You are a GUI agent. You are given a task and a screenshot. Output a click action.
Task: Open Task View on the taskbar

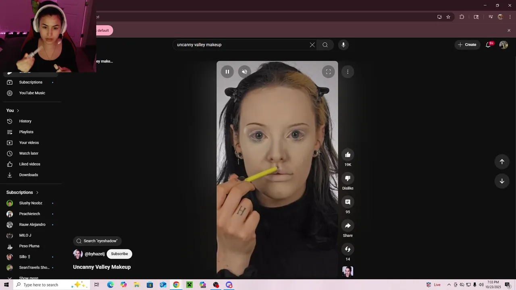click(x=97, y=285)
